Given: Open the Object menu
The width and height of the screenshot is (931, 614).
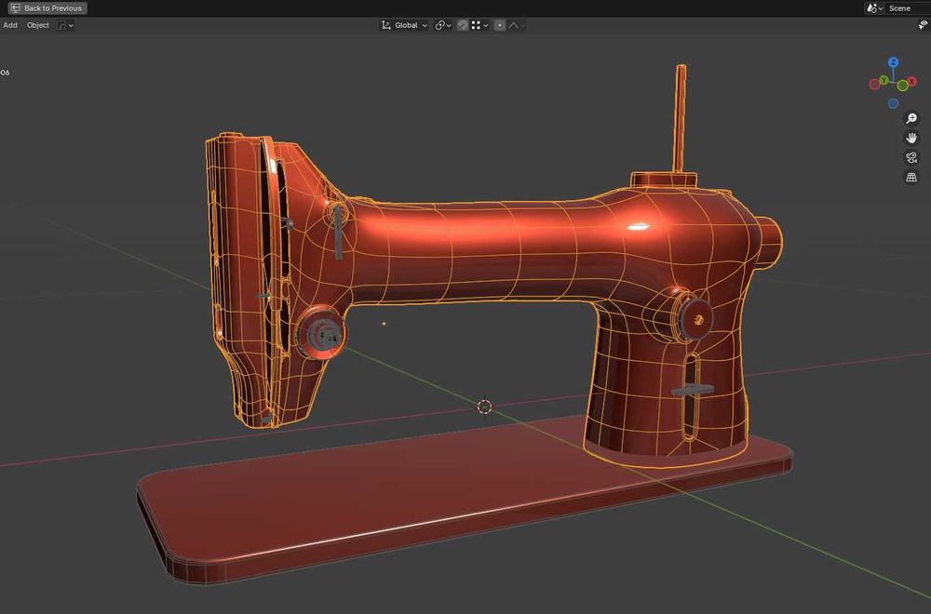Looking at the screenshot, I should coord(38,25).
